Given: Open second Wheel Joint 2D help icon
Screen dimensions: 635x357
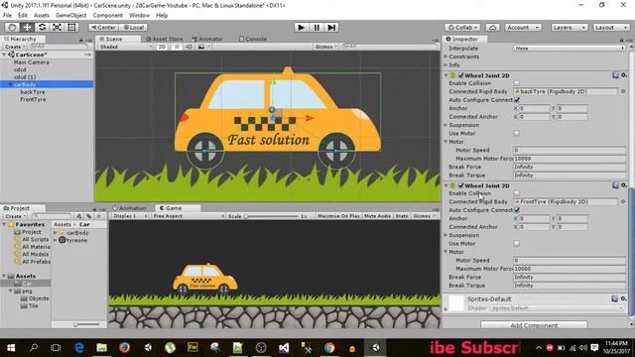Looking at the screenshot, I should [x=615, y=185].
